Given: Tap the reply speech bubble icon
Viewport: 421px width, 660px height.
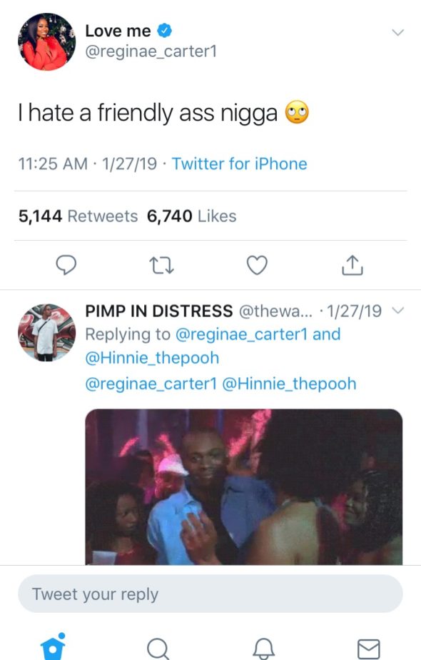Looking at the screenshot, I should (x=66, y=265).
